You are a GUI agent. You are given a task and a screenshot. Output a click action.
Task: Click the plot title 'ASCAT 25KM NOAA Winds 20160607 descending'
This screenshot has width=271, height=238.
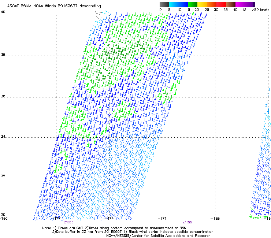[x=54, y=6]
